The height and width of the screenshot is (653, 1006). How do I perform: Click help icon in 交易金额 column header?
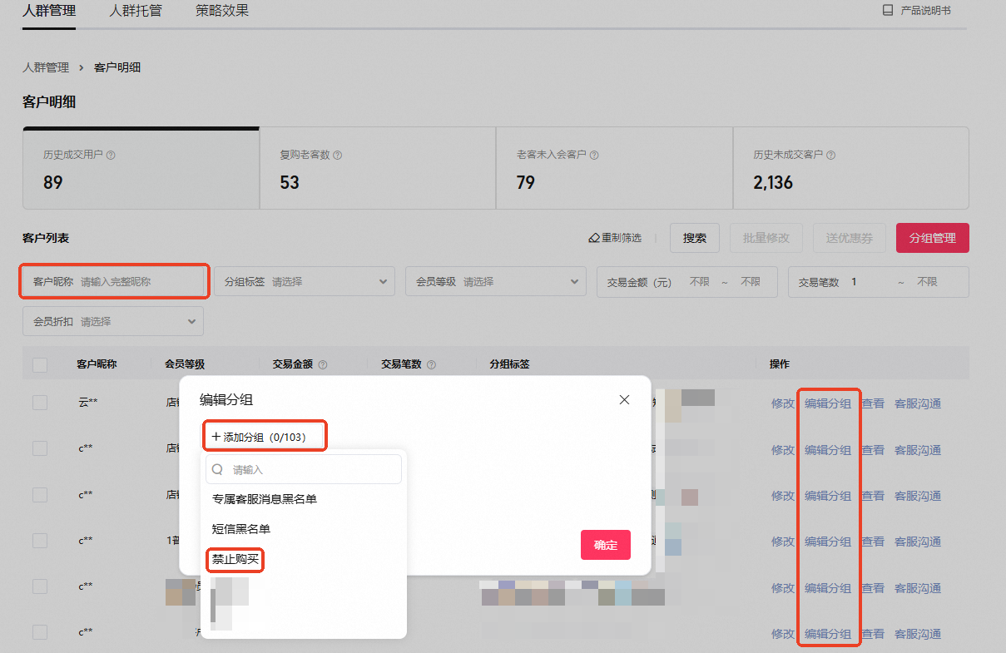pyautogui.click(x=323, y=364)
